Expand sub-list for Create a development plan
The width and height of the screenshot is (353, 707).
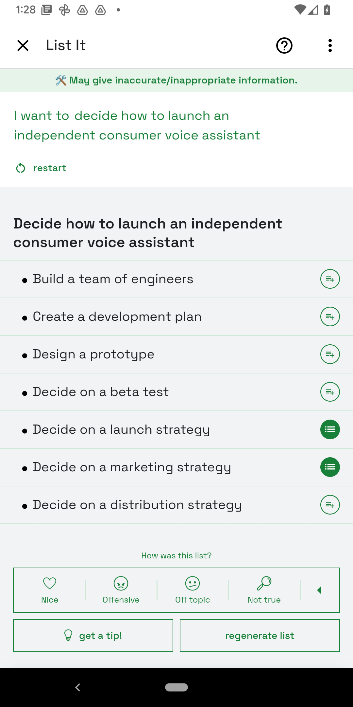click(x=330, y=317)
